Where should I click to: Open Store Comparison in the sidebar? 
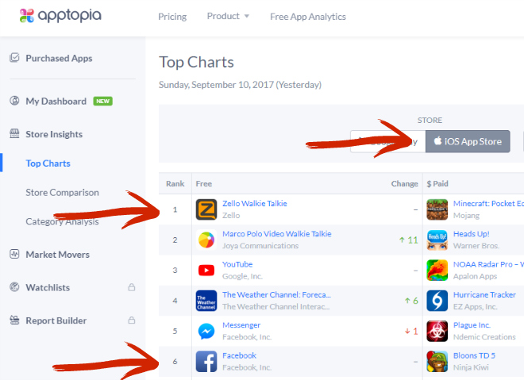point(62,192)
